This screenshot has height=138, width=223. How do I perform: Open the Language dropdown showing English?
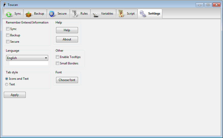click(27, 58)
